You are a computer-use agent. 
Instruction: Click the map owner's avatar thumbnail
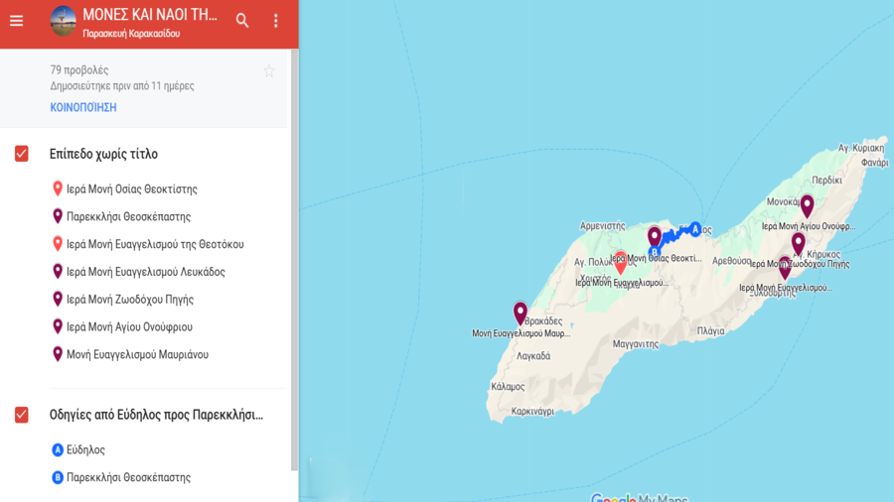(x=64, y=21)
